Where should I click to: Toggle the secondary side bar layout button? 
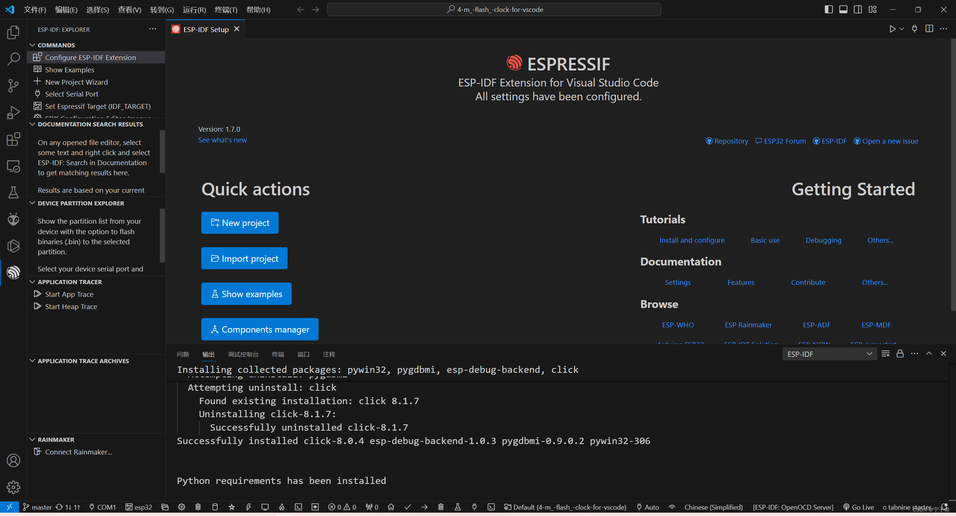pos(858,9)
